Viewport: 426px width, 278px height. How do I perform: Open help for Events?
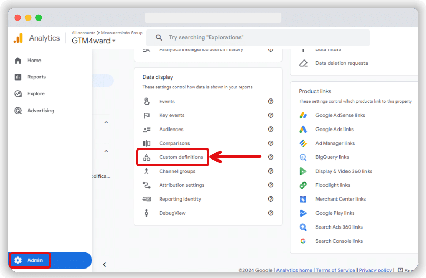click(271, 102)
